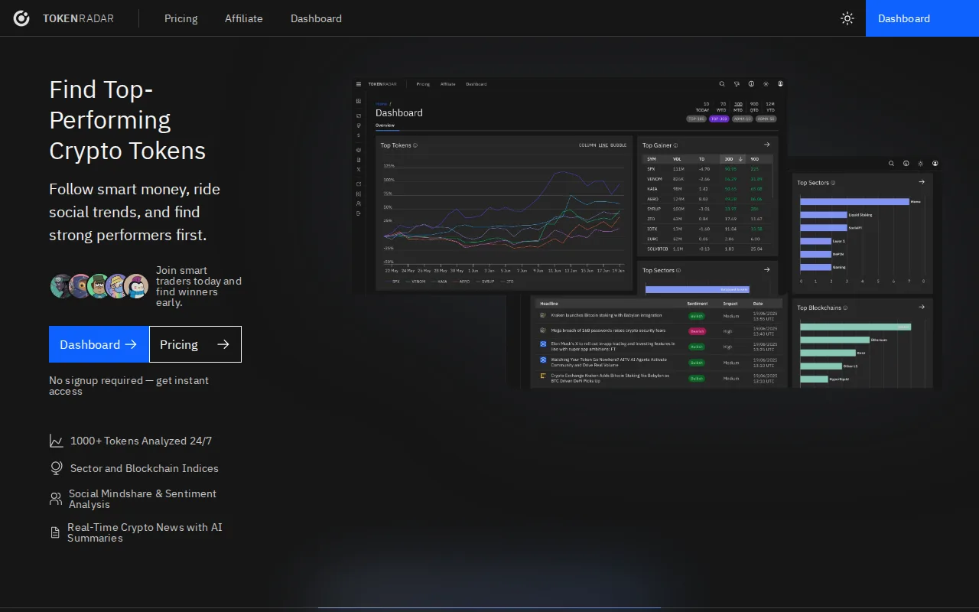Open the news headlines table preview image
Screen dimensions: 979x612
[x=659, y=342]
